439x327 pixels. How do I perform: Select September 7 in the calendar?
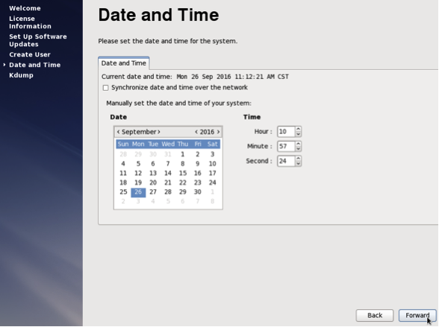coord(168,164)
